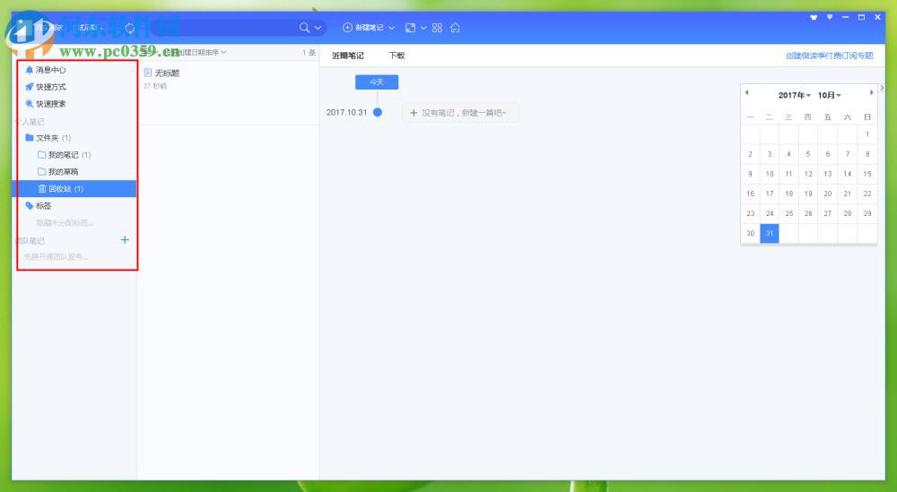The image size is (897, 492).
Task: Click the 2017.10.31 date label
Action: pos(346,113)
